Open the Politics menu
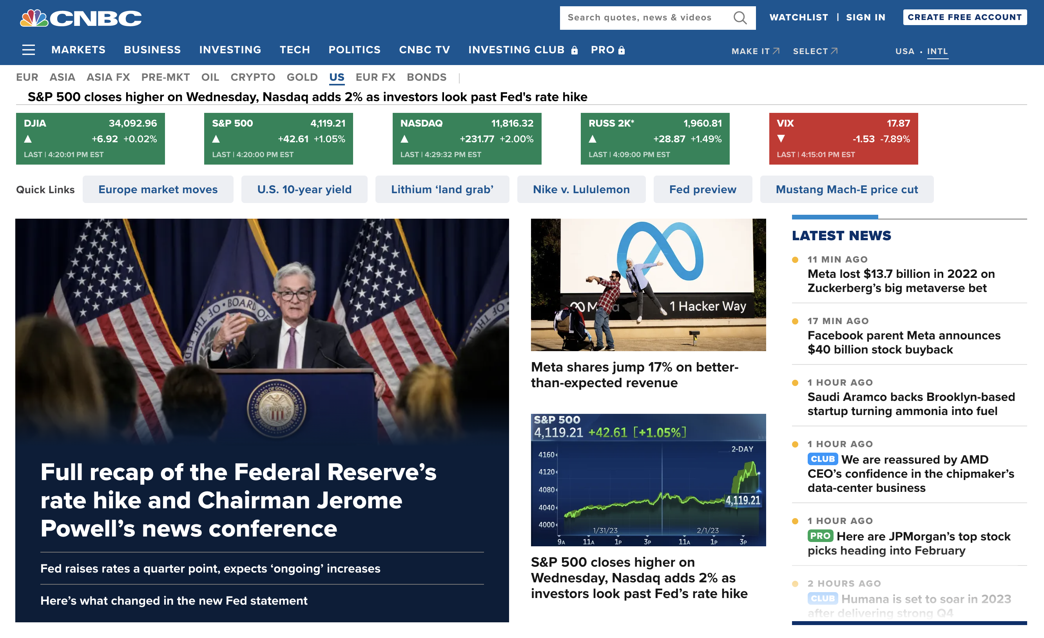The width and height of the screenshot is (1044, 638). coord(354,50)
